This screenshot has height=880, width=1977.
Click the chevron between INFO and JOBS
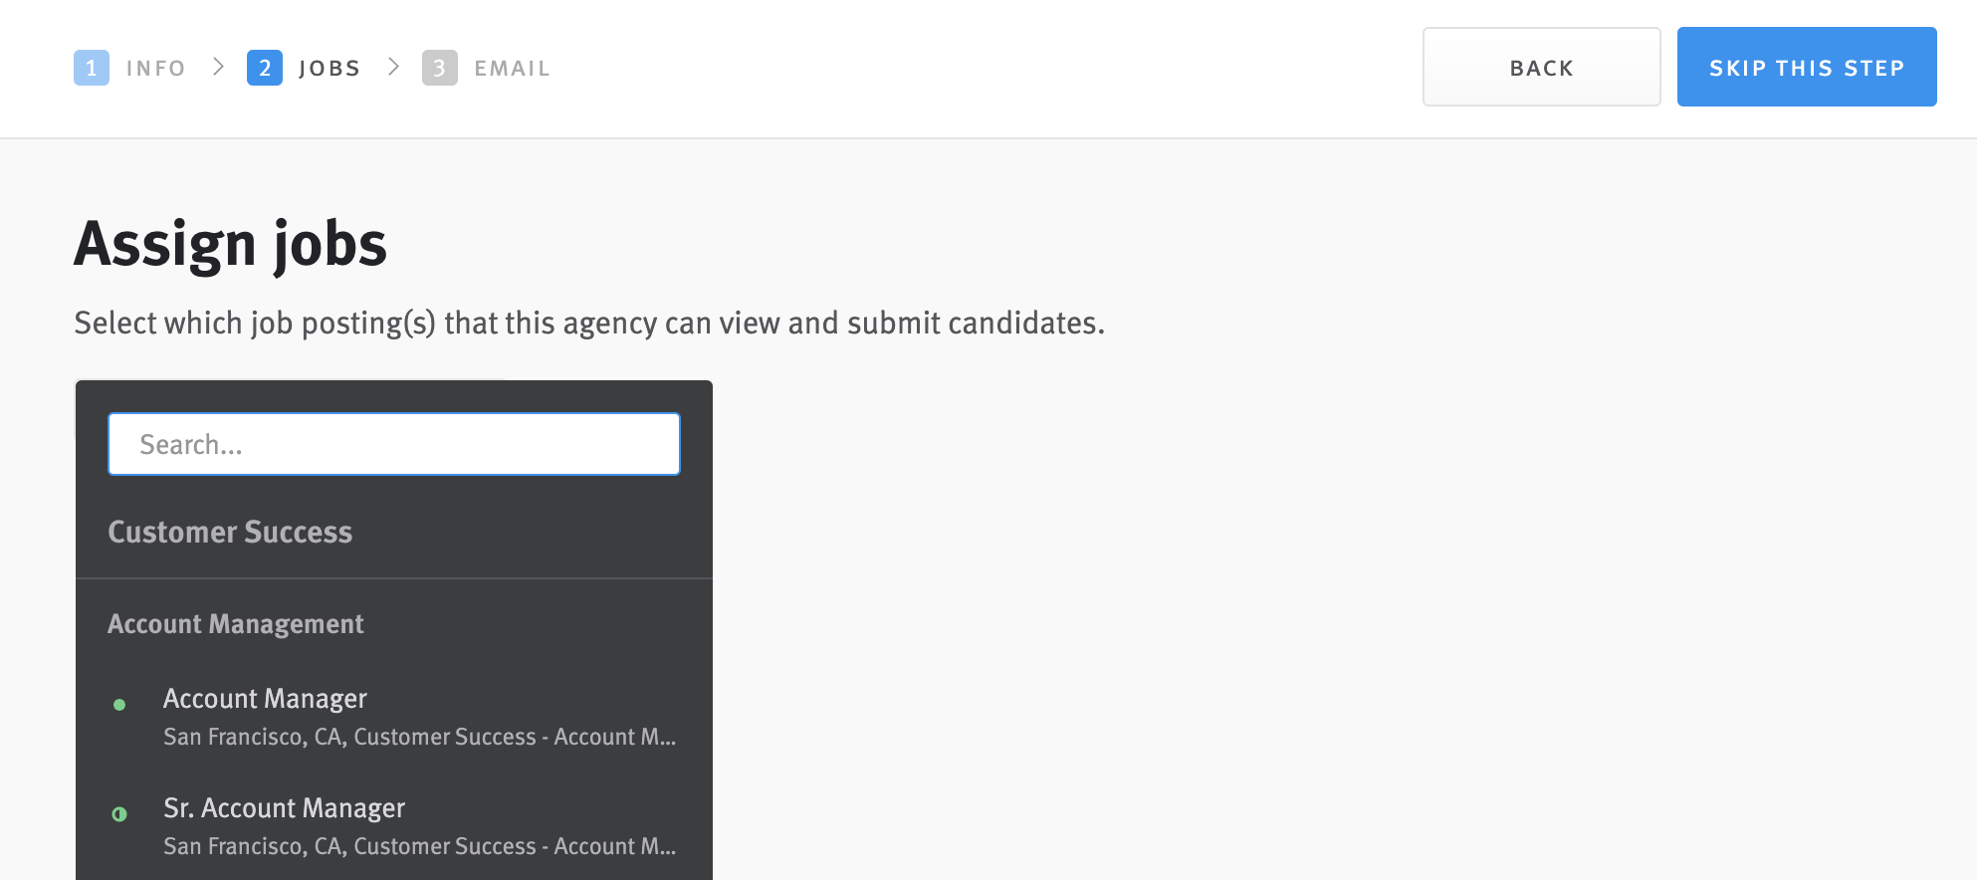click(217, 67)
